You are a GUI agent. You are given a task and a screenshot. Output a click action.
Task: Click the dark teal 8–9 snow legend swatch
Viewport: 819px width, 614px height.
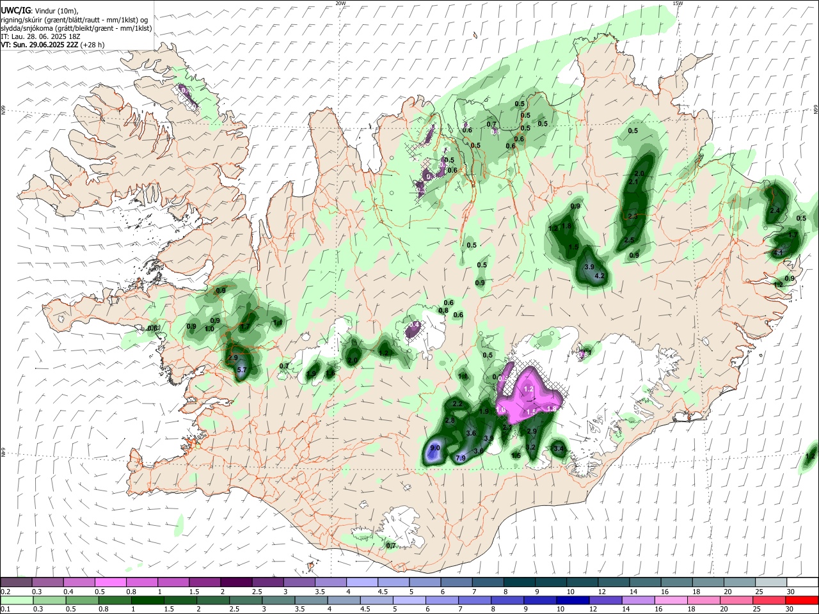click(519, 583)
